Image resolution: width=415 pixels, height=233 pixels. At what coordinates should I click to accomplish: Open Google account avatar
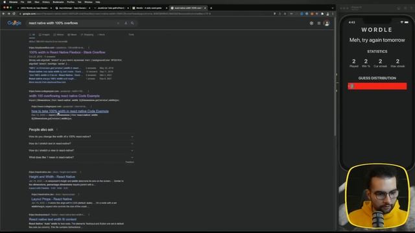tap(327, 23)
